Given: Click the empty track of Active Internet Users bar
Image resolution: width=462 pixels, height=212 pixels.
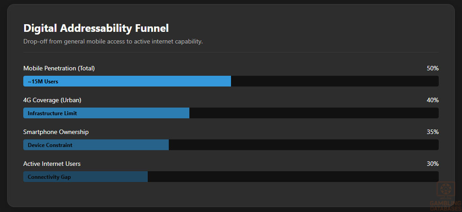Looking at the screenshot, I should pos(293,177).
